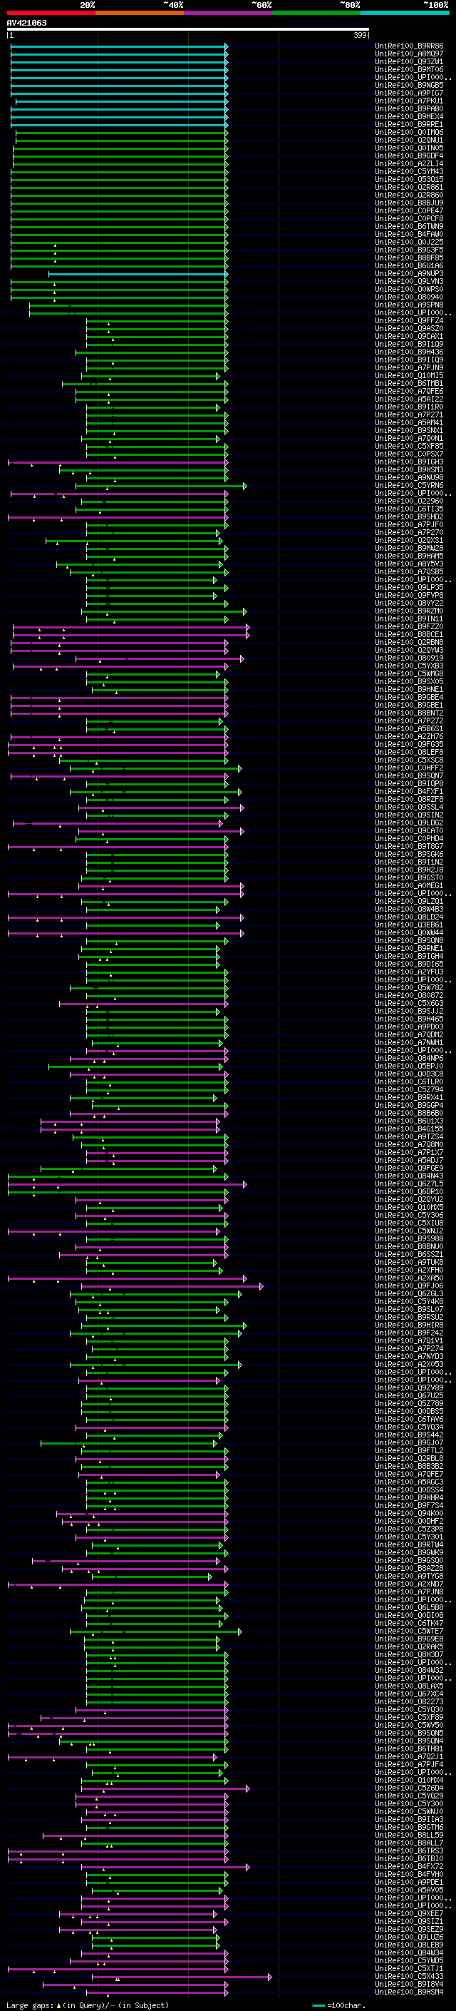Select the UniRef100_B9HIR8 label

pos(409,1325)
